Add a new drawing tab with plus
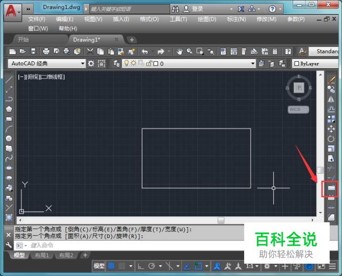The height and width of the screenshot is (276, 342). tap(132, 40)
